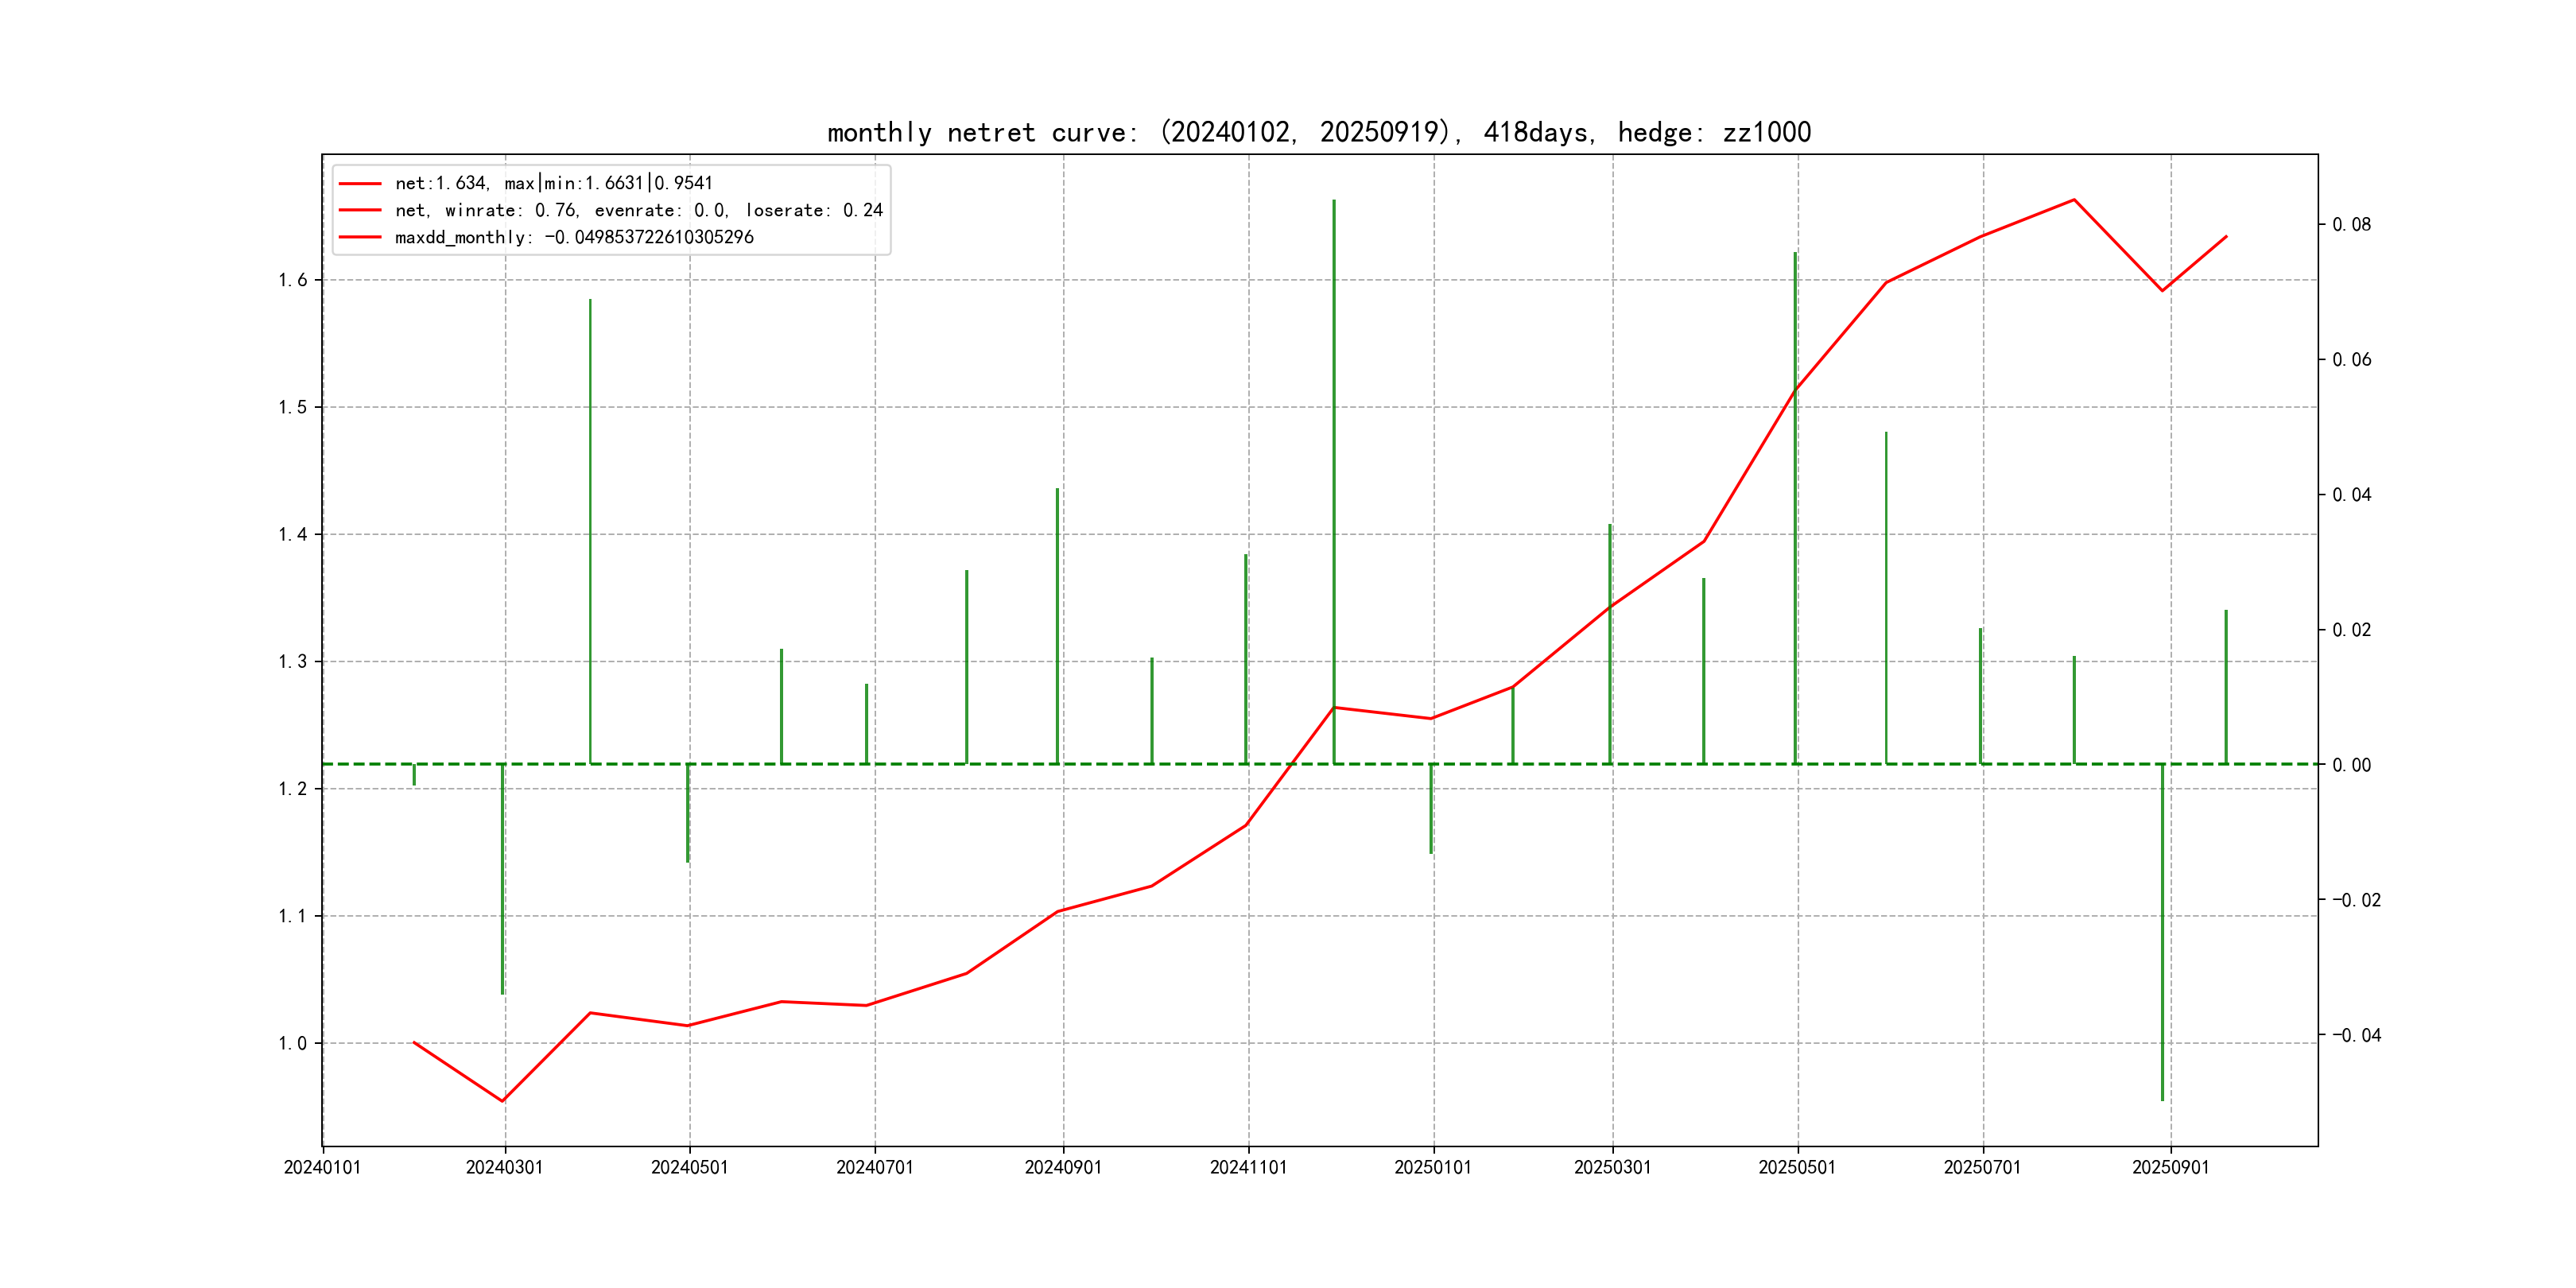
Task: Click the lowest green bar near 20250901
Action: point(2162,930)
